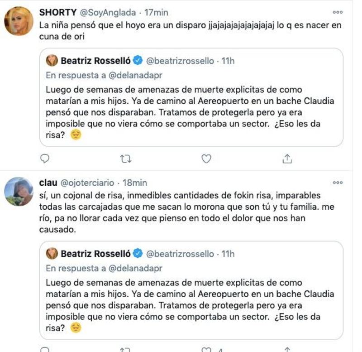The height and width of the screenshot is (352, 362).
Task: Like the tweet by @SoyAnglada
Action: pyautogui.click(x=206, y=159)
